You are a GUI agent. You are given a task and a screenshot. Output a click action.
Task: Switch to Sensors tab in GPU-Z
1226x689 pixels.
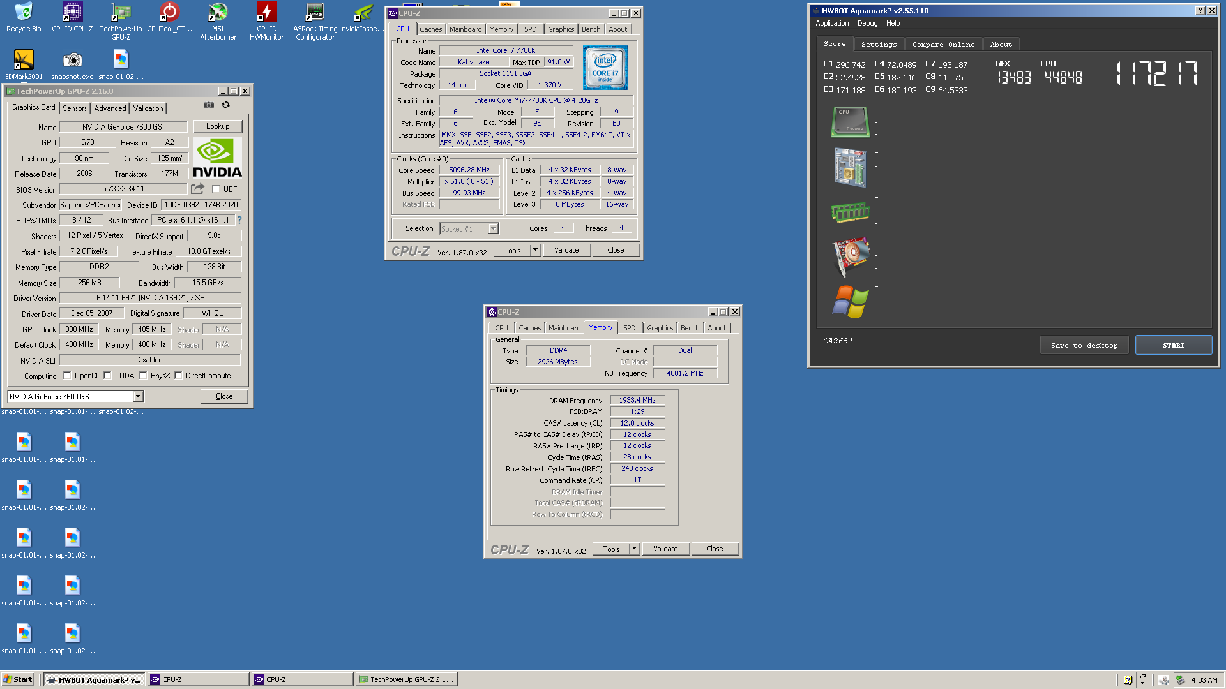75,108
